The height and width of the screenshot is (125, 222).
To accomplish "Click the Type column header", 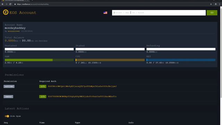I will 77,123.
